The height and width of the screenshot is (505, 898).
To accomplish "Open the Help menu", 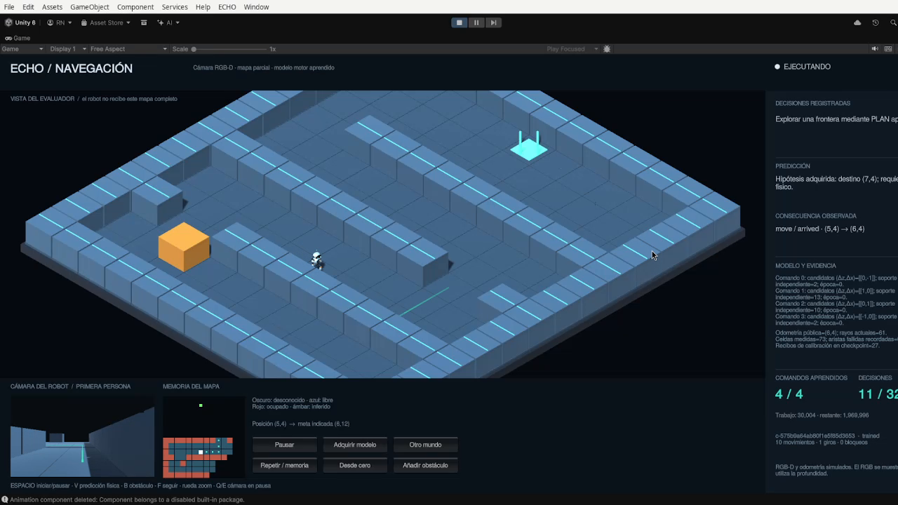I will point(203,7).
